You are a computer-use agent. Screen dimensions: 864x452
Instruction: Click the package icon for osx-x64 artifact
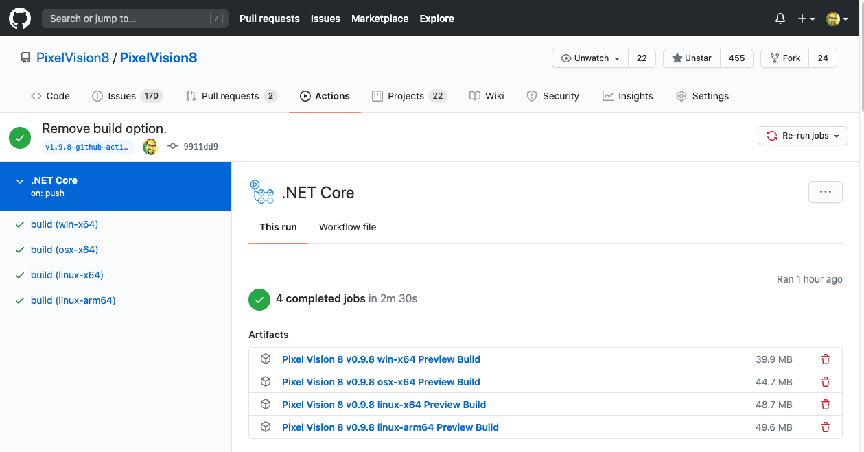(266, 381)
